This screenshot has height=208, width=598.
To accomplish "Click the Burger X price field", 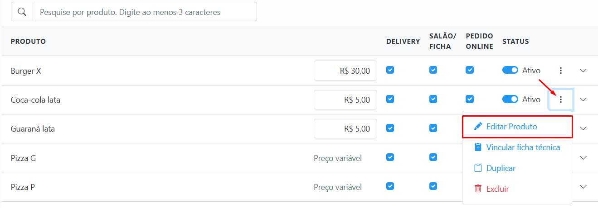I will click(x=345, y=71).
